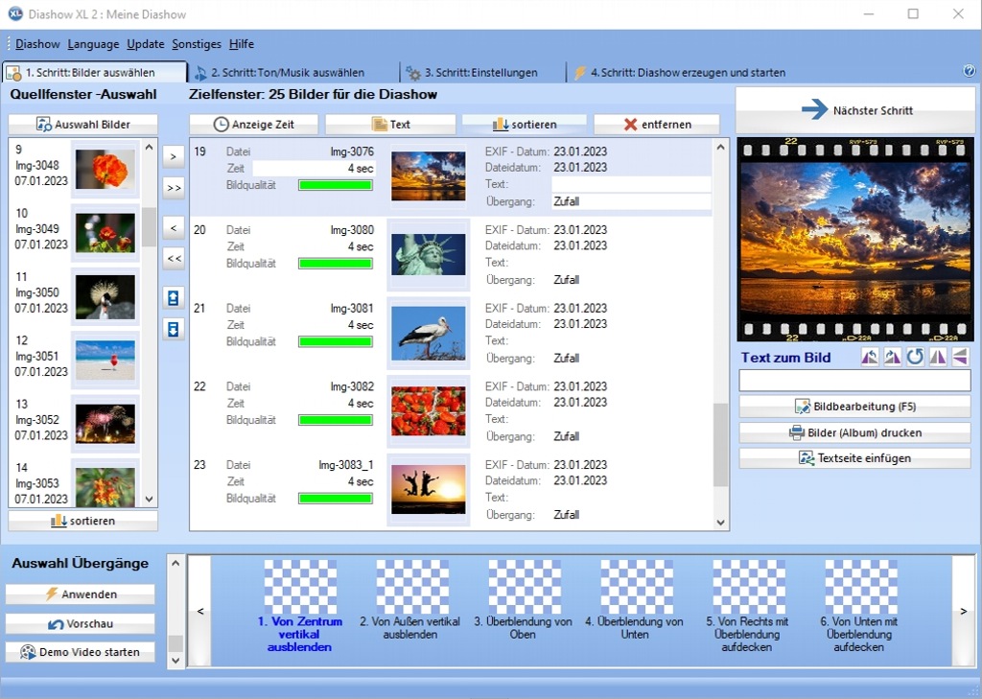Viewport: 982px width, 699px height.
Task: Move selected image down with blue arrow icon
Action: 174,329
